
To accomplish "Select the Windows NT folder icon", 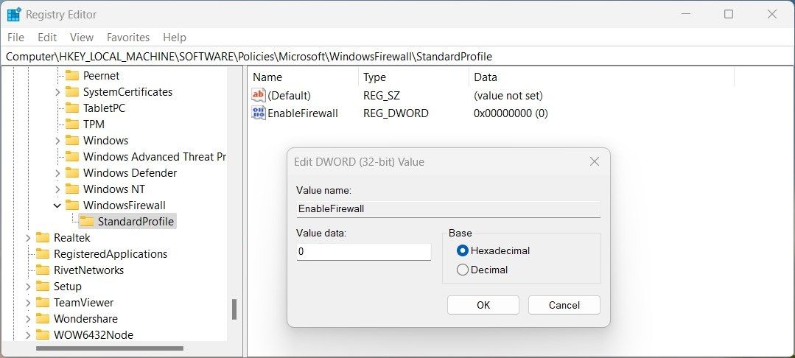I will coord(72,189).
